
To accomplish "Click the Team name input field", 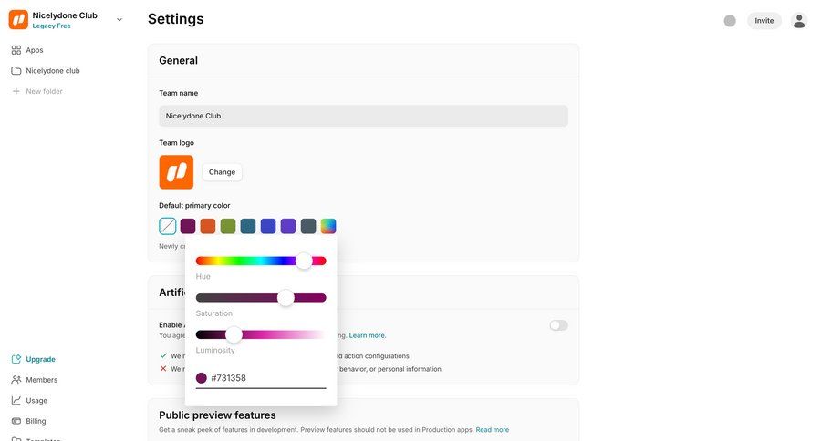I will [363, 116].
